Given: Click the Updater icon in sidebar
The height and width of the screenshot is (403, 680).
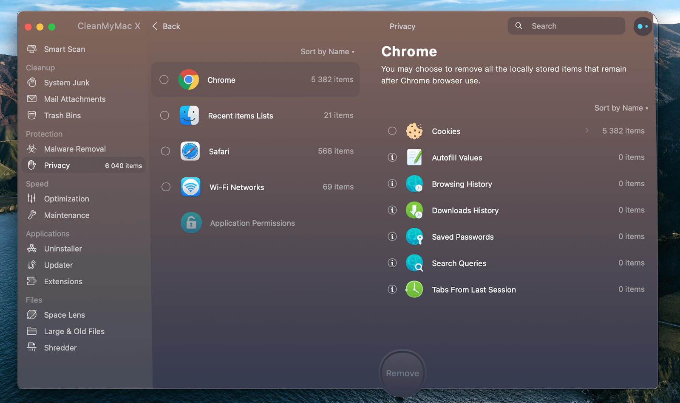Looking at the screenshot, I should click(32, 265).
